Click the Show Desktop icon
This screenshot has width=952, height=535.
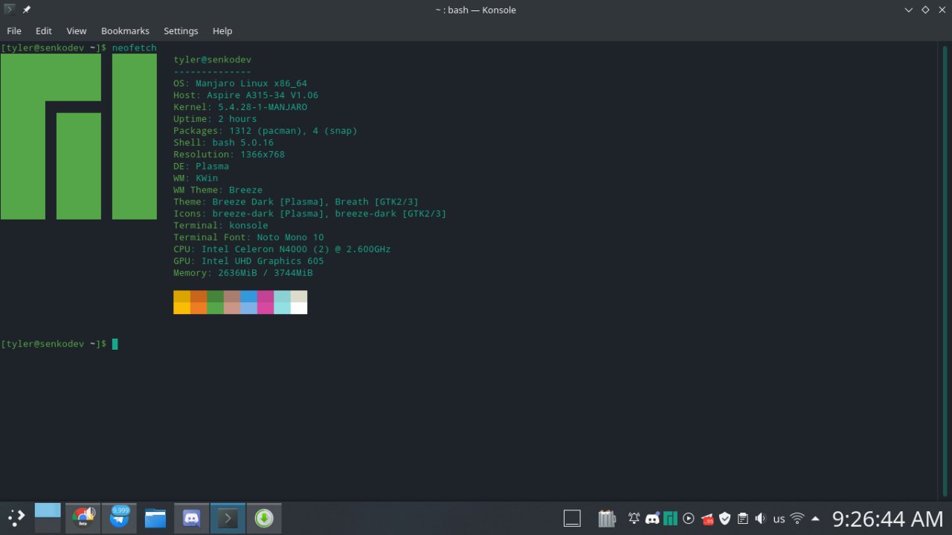tap(572, 518)
